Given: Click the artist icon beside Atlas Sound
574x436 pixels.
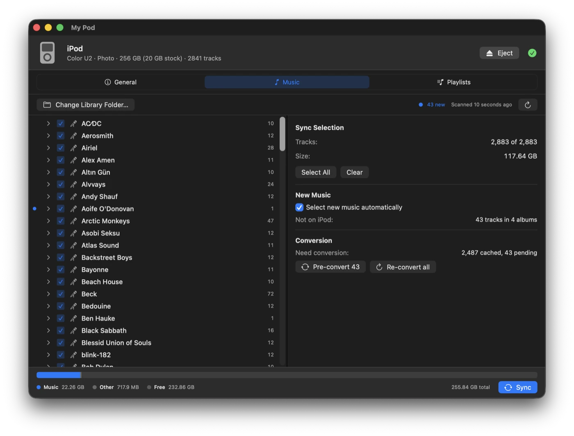Looking at the screenshot, I should (x=73, y=246).
